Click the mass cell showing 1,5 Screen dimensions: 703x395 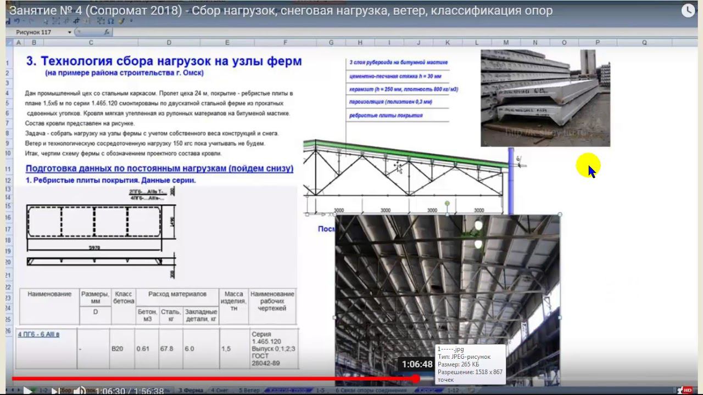coord(226,348)
